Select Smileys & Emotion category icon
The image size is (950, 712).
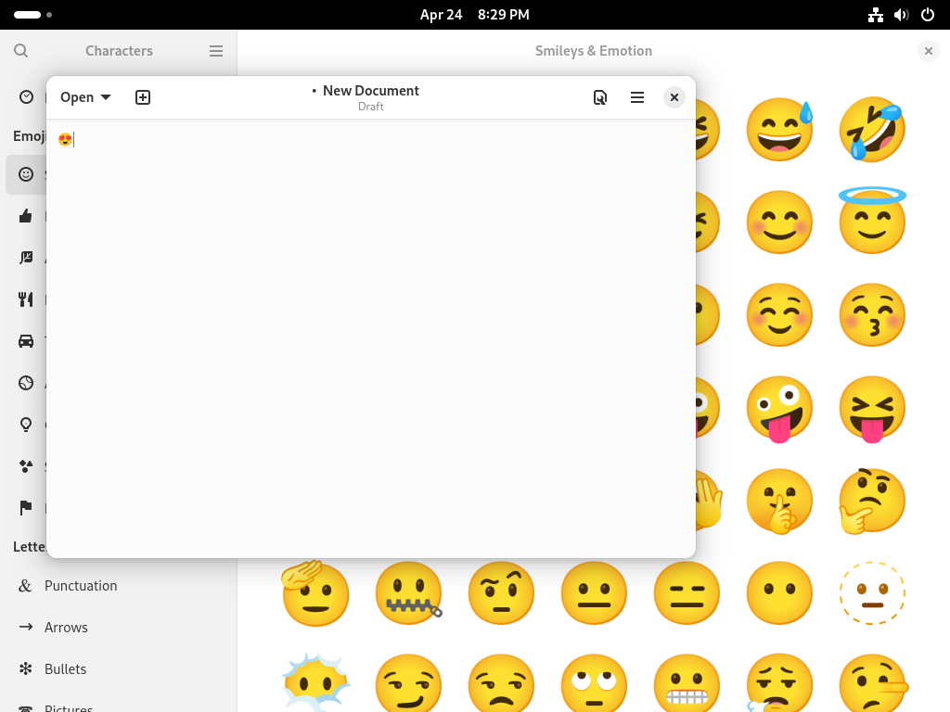(26, 174)
